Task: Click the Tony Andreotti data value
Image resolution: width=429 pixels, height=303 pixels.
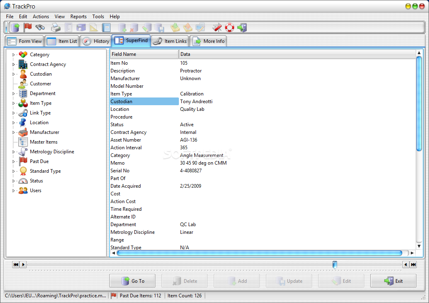Action: point(196,102)
